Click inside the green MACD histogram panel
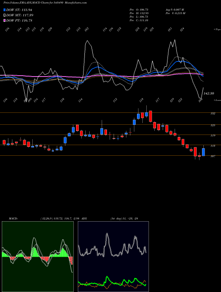Viewport: 221px width, 292px height. pyautogui.click(x=38, y=257)
